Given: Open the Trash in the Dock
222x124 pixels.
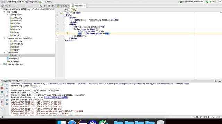Looking at the screenshot, I should point(160,122).
